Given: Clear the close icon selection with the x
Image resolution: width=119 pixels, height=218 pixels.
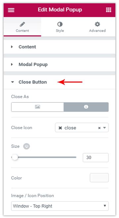Looking at the screenshot, I should coord(99,128).
